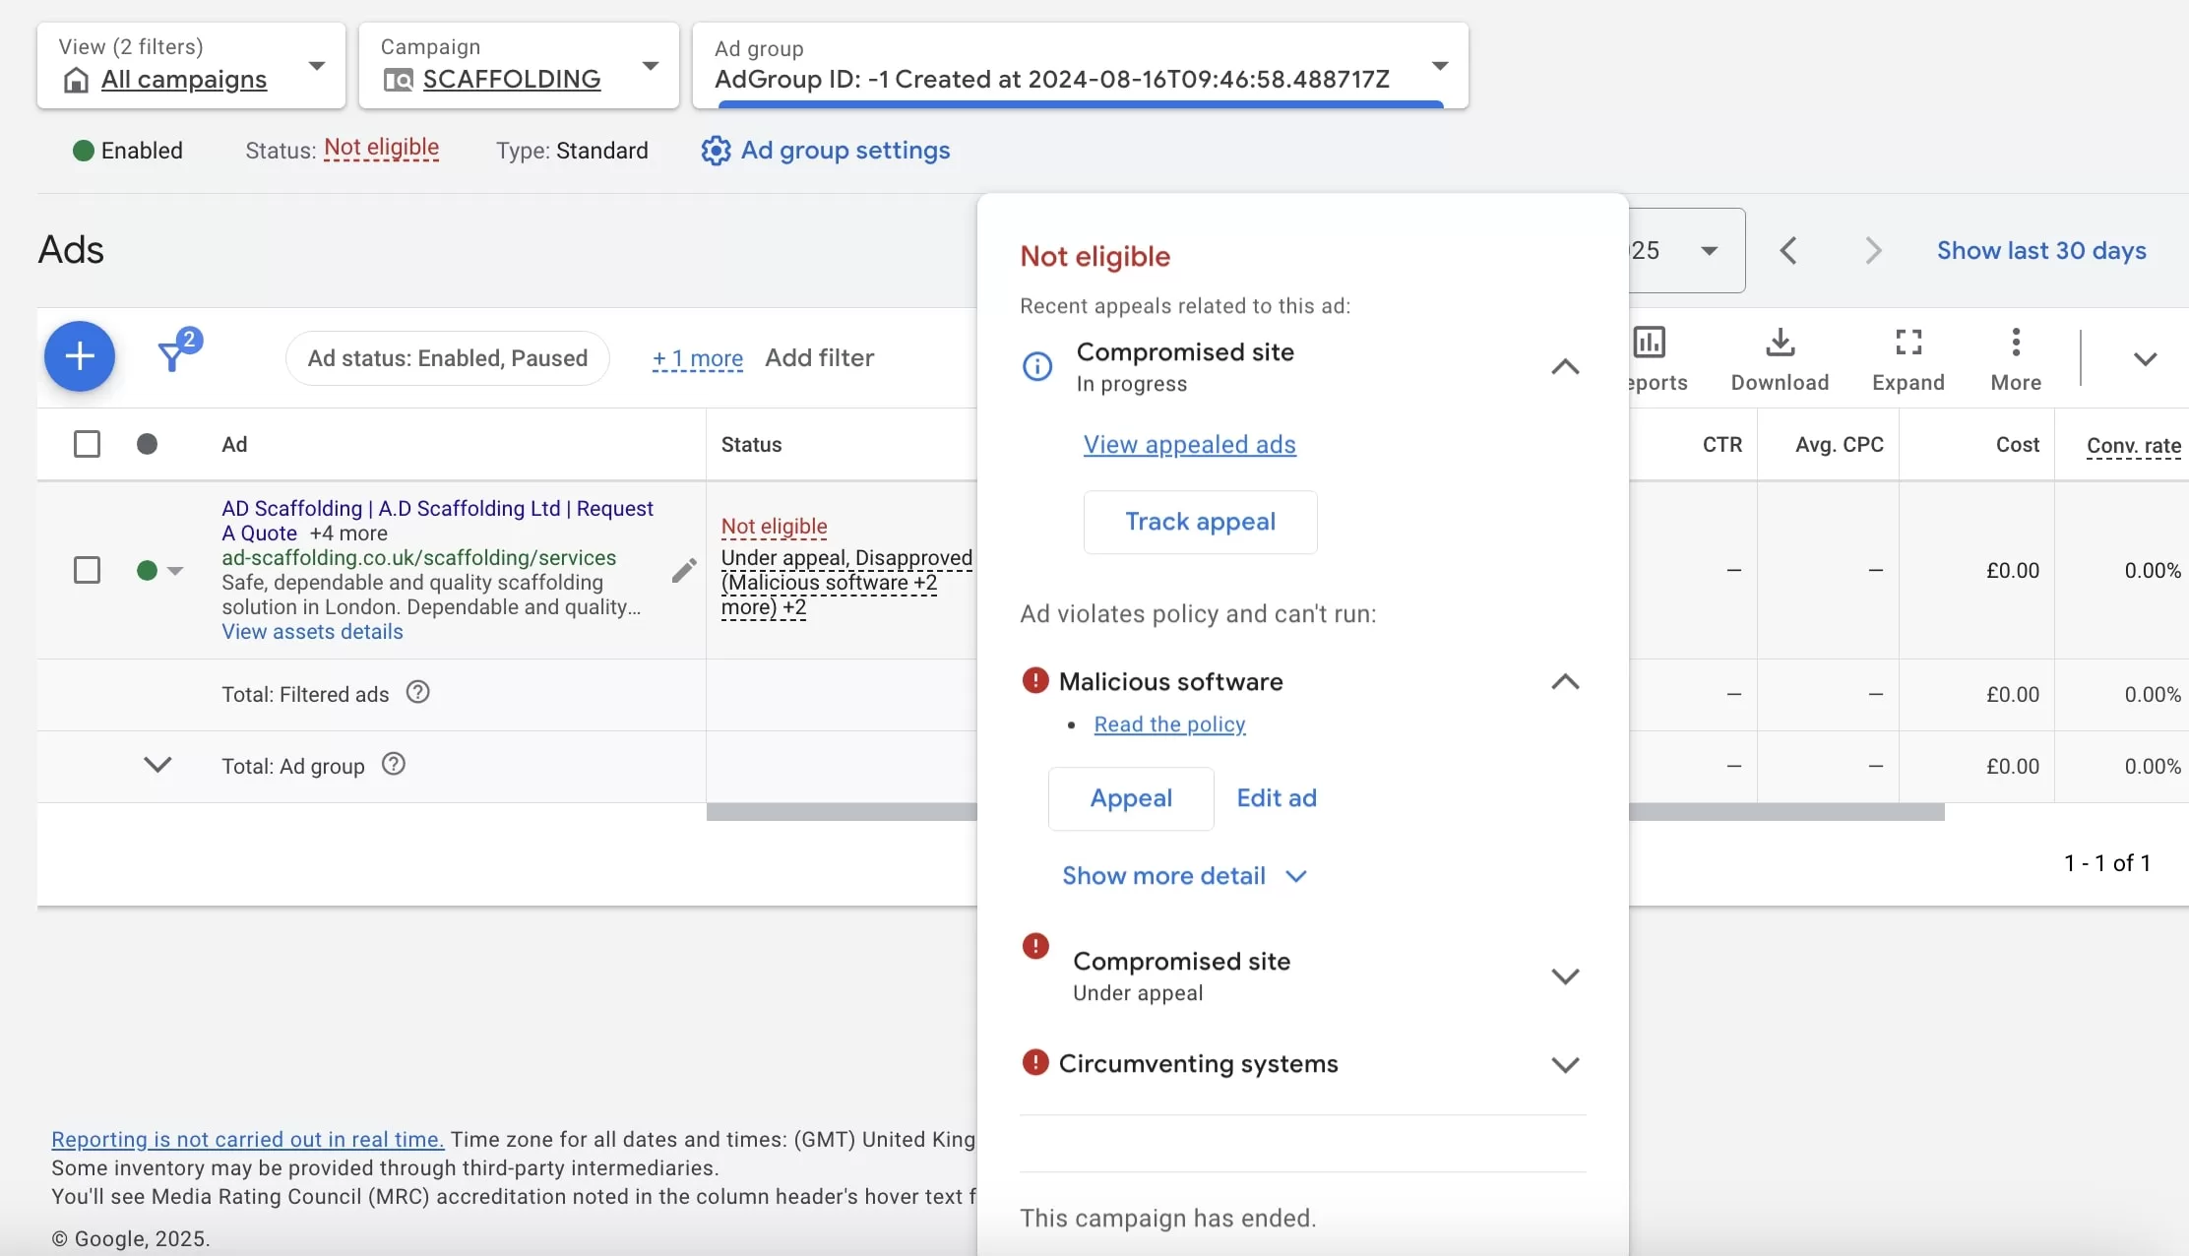Click Track appeal button
Viewport: 2189px width, 1256px height.
coord(1200,522)
